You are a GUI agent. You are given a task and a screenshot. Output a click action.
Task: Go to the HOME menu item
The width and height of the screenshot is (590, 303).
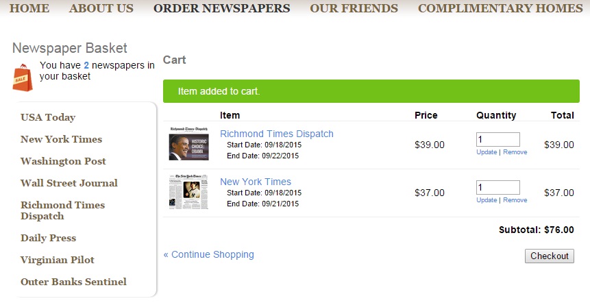pyautogui.click(x=29, y=8)
